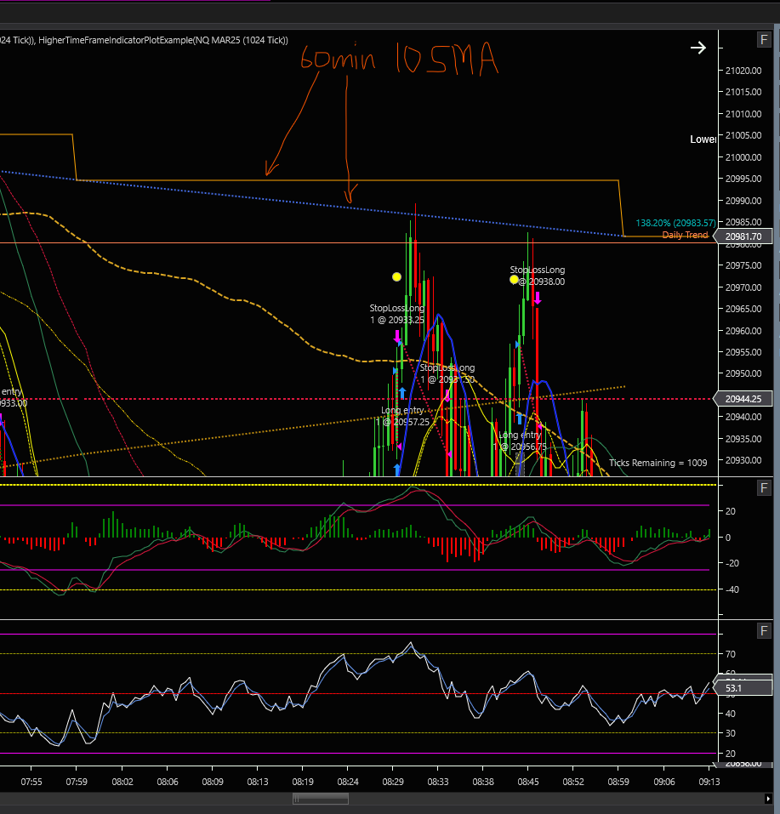
Task: Click the 09:13 time label on the axis
Action: coord(709,782)
